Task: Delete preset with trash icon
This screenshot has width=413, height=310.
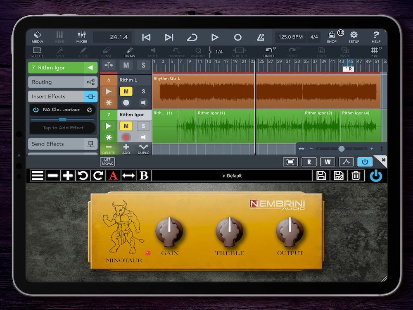Action: pos(356,176)
